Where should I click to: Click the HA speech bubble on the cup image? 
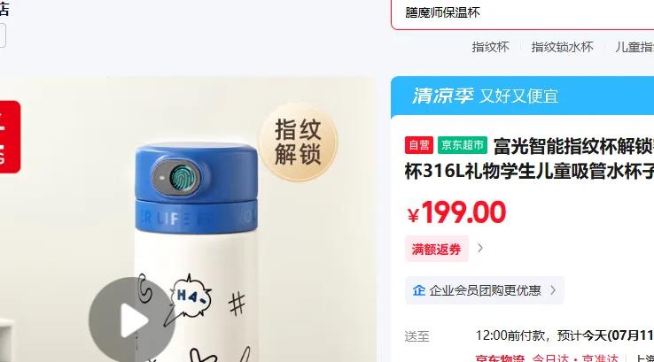[x=190, y=296]
